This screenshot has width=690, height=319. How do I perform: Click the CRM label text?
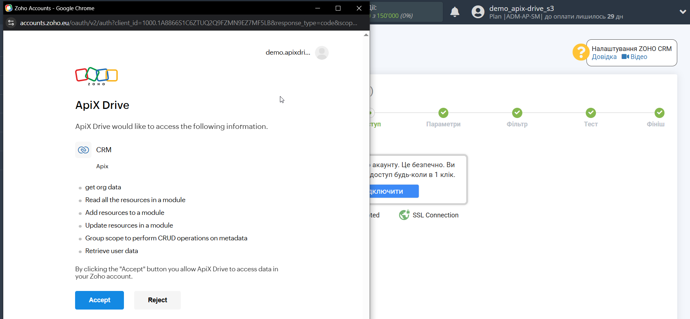[104, 150]
